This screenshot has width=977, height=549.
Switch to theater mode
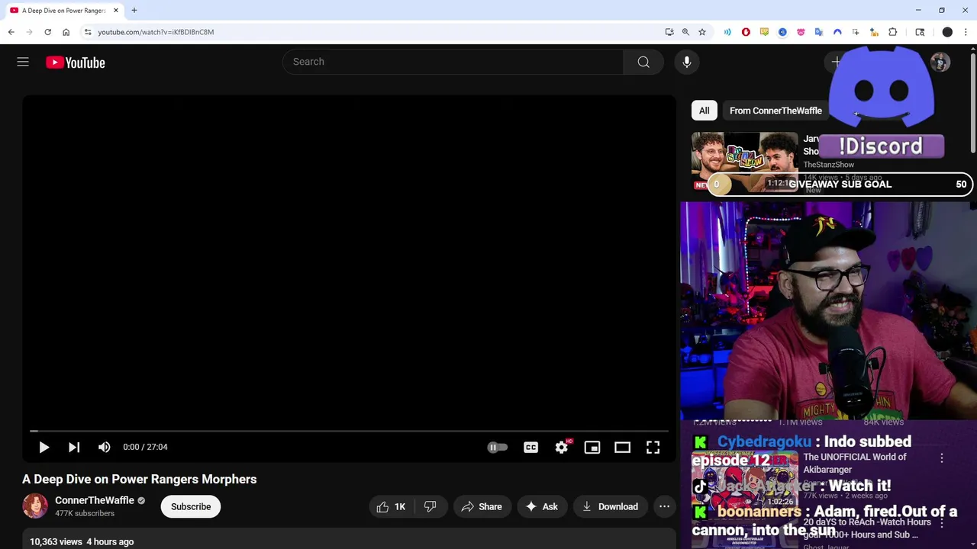coord(623,447)
